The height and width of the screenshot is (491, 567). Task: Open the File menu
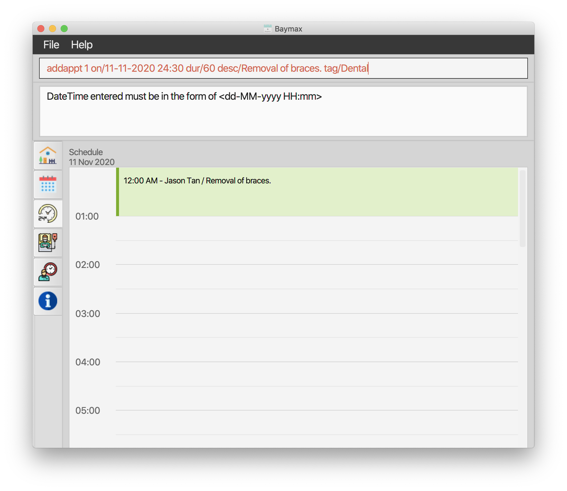coord(51,45)
